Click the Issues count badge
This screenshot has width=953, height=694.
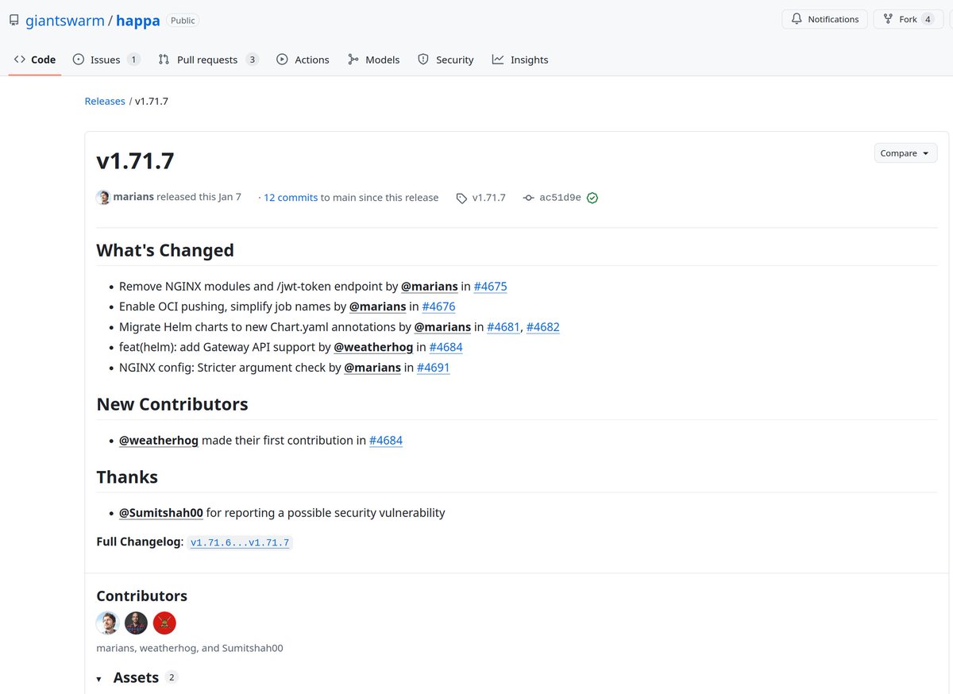(133, 60)
